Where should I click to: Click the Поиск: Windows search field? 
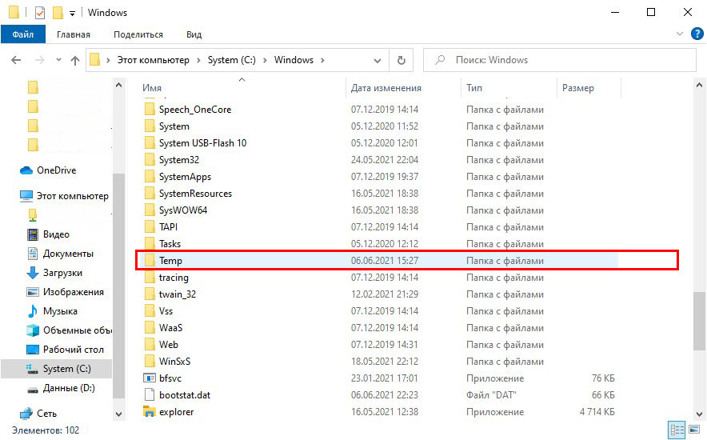click(x=560, y=60)
